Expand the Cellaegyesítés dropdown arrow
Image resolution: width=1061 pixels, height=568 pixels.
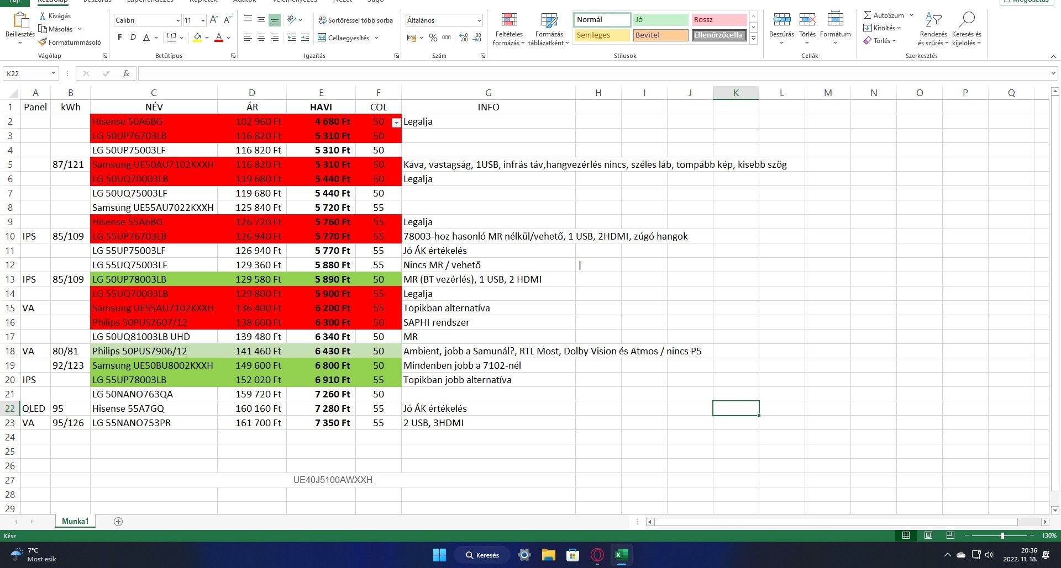point(376,38)
